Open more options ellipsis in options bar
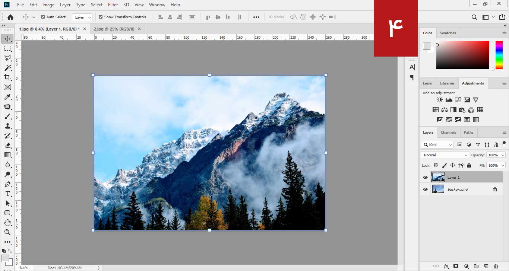509x271 pixels. (x=256, y=17)
